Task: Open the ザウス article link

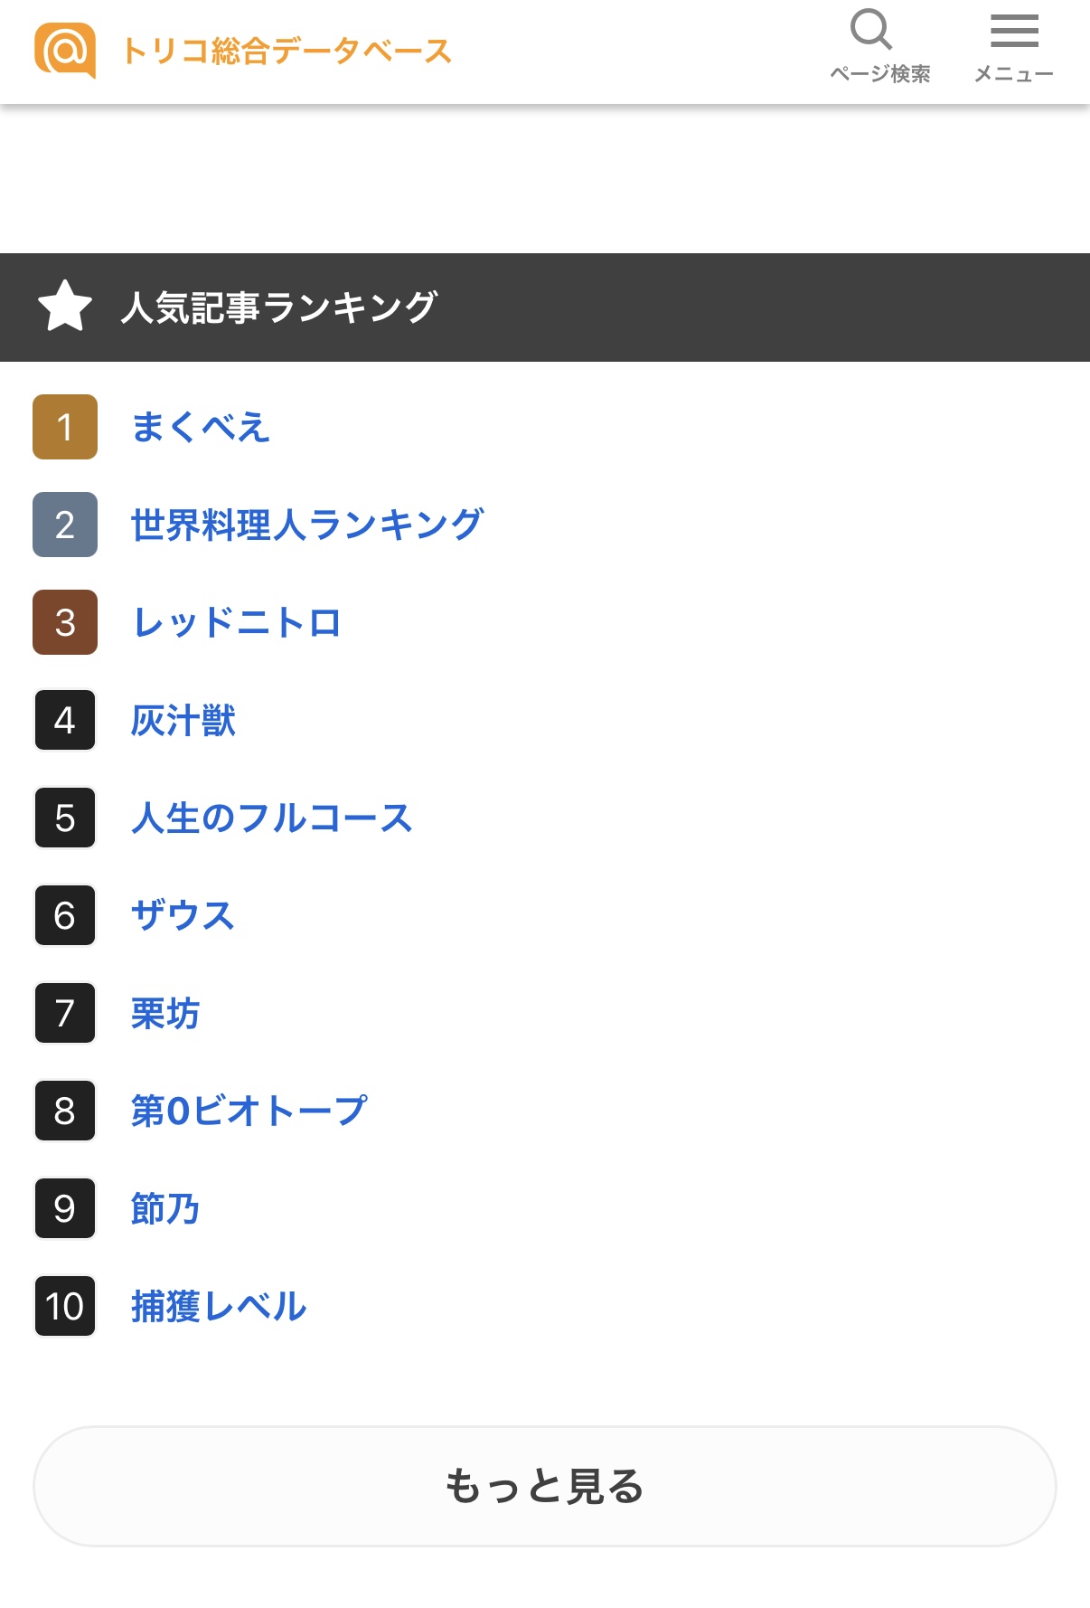Action: 183,915
